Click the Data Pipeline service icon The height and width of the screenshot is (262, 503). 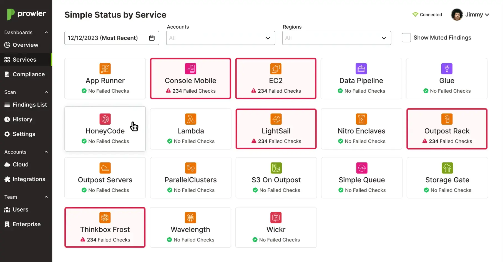361,69
